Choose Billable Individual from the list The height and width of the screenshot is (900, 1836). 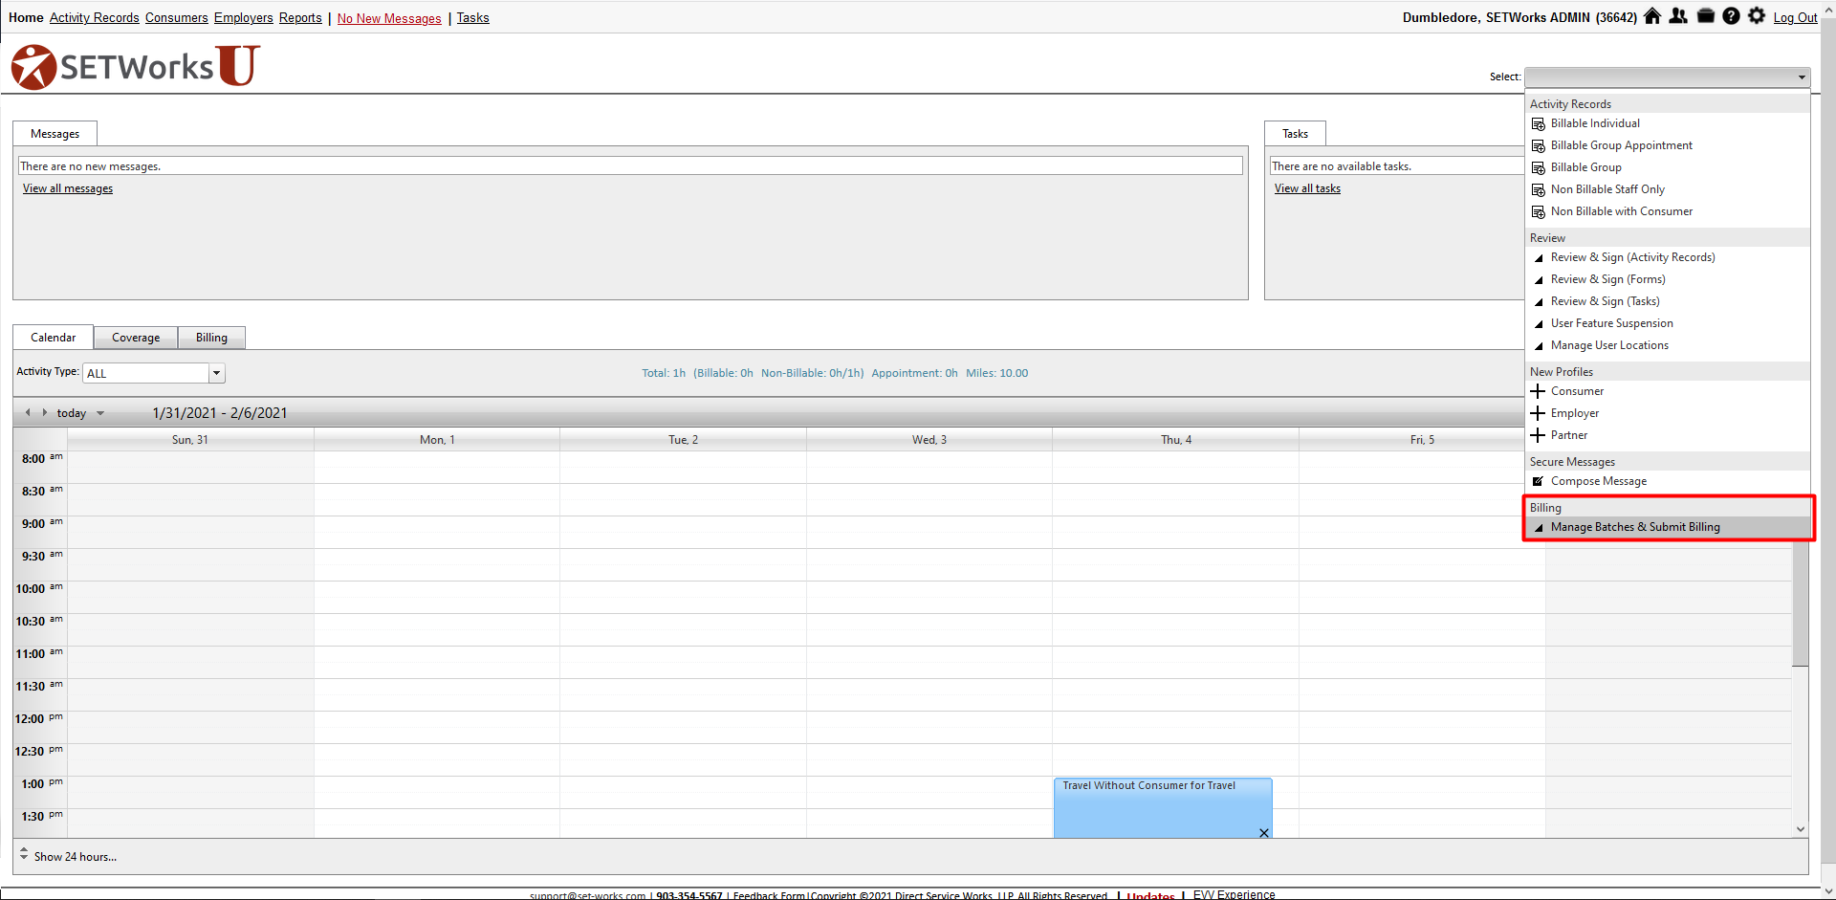pyautogui.click(x=1595, y=123)
